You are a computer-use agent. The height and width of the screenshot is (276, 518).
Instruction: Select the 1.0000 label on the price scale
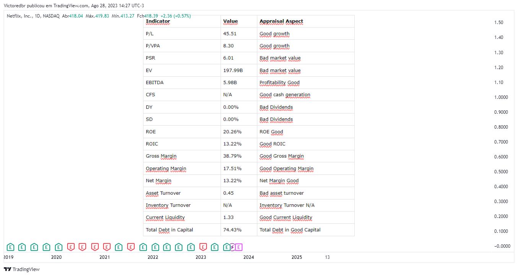coord(501,97)
